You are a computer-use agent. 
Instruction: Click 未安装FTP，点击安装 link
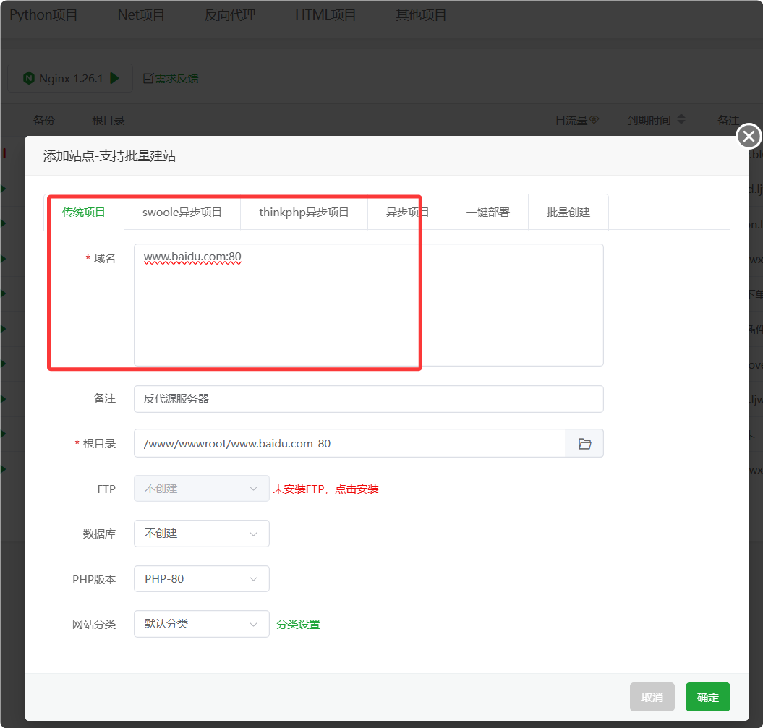pyautogui.click(x=325, y=489)
